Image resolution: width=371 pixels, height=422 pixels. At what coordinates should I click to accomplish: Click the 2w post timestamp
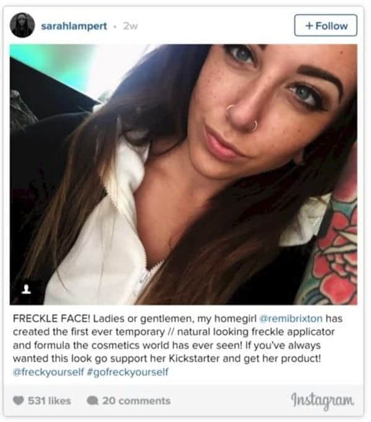(x=130, y=26)
